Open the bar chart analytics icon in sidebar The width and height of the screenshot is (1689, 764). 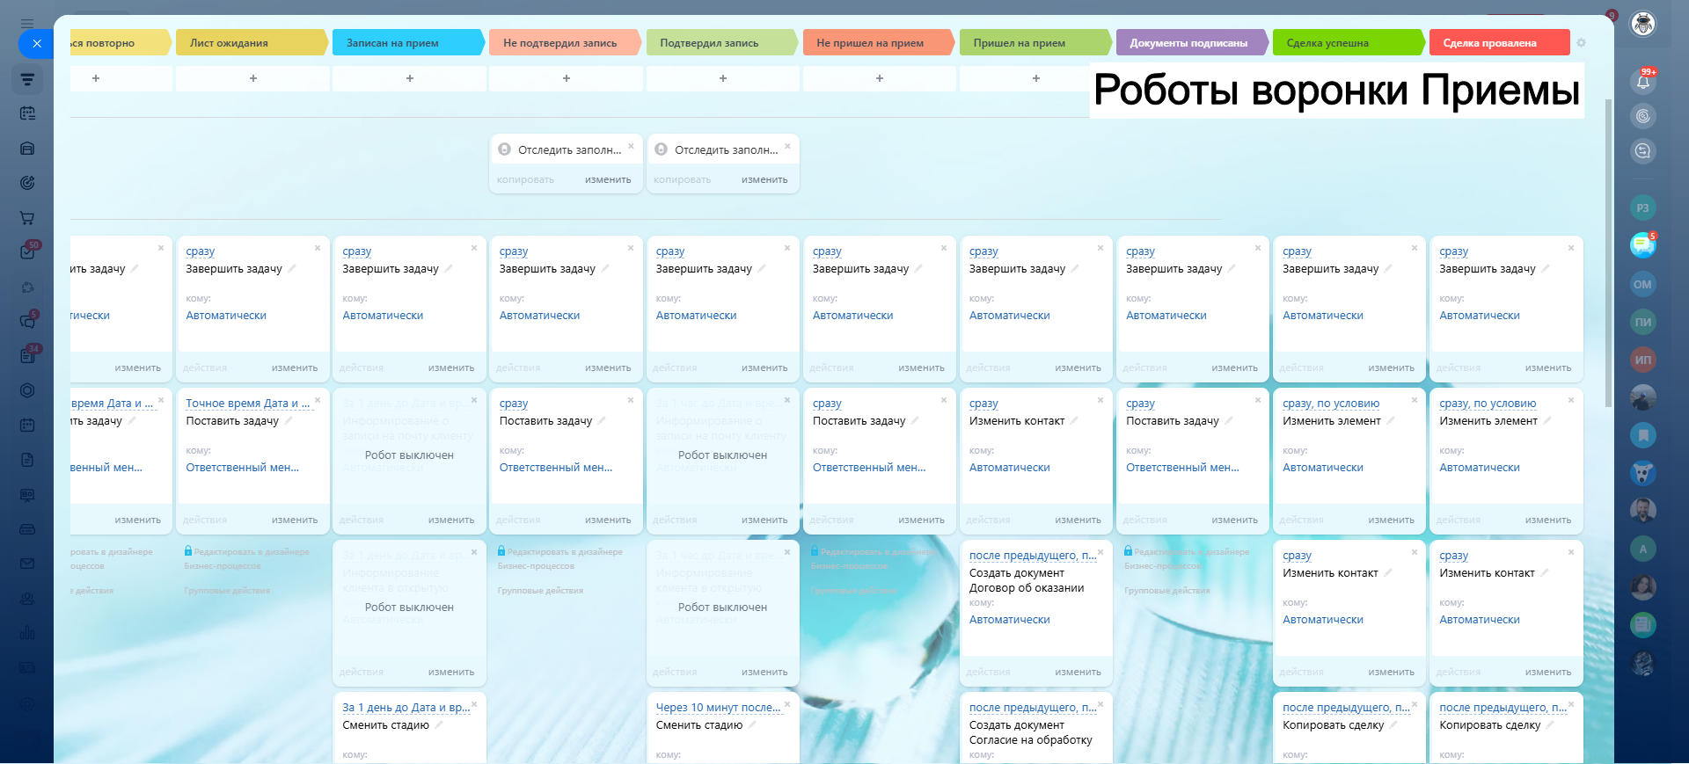[27, 632]
